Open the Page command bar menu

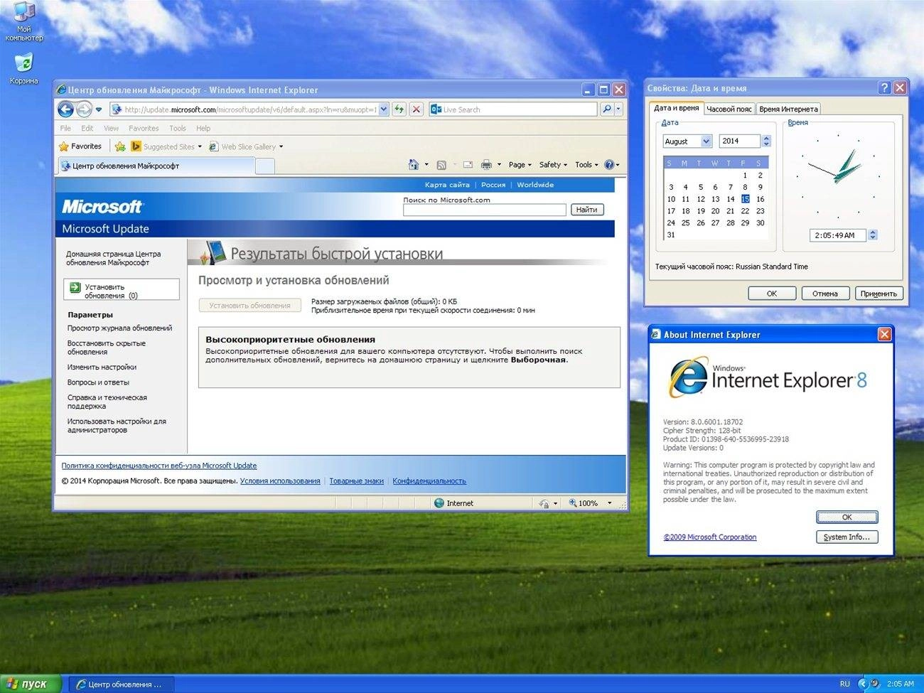click(520, 165)
